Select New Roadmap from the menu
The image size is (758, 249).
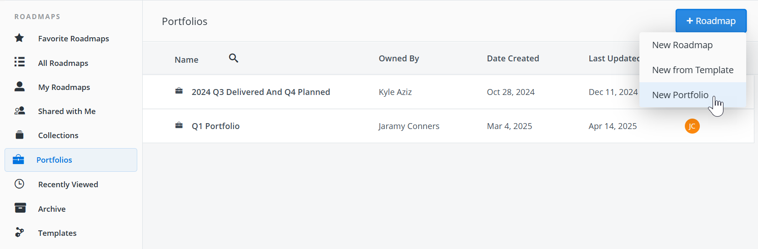[x=682, y=45]
